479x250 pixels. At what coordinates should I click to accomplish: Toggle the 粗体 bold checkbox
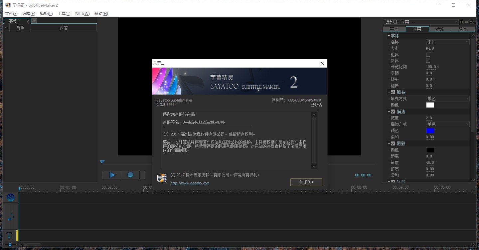click(x=428, y=55)
